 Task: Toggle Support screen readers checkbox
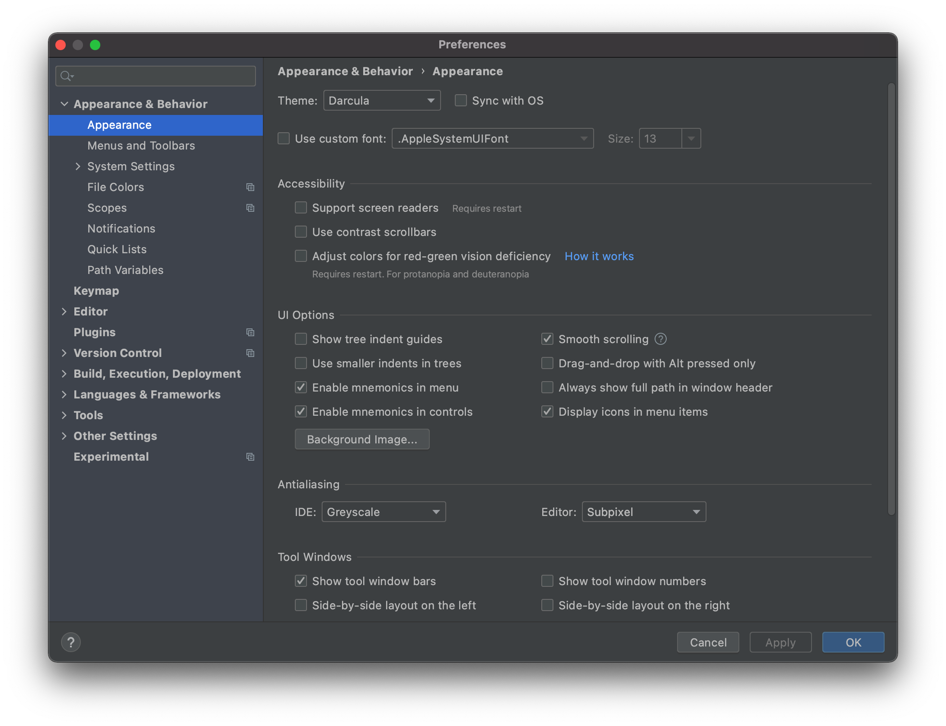click(301, 207)
